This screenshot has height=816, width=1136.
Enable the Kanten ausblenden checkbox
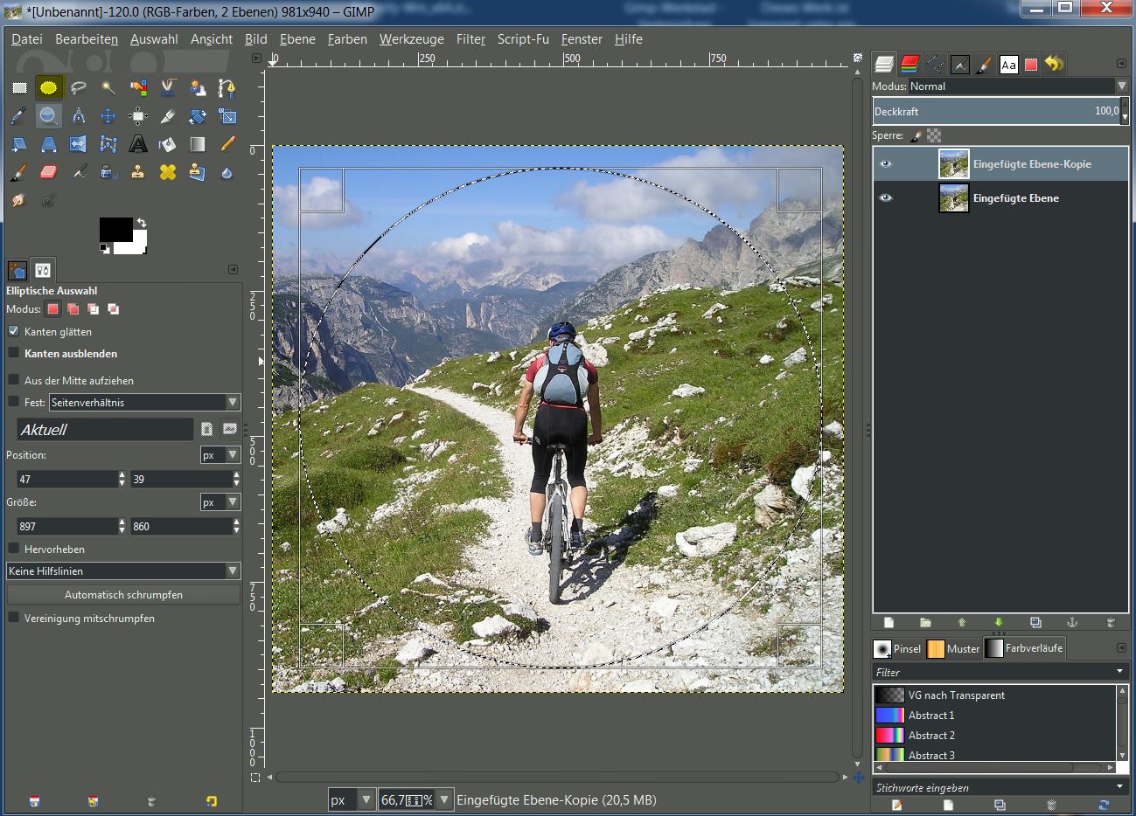(x=14, y=353)
